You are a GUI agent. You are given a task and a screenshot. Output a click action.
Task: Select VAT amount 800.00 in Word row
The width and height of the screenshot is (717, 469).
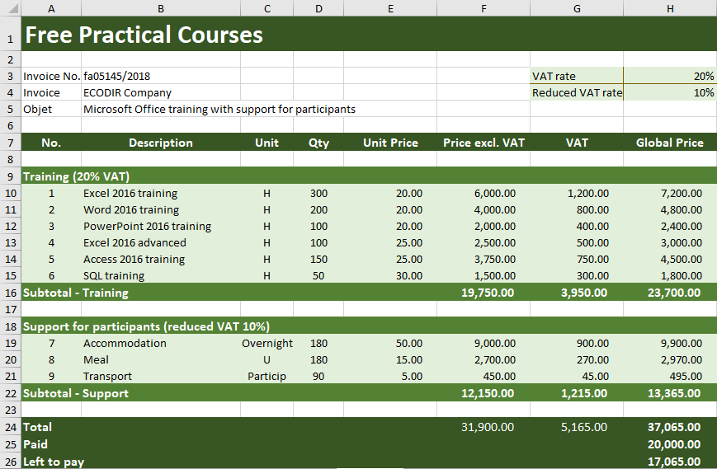pos(577,209)
